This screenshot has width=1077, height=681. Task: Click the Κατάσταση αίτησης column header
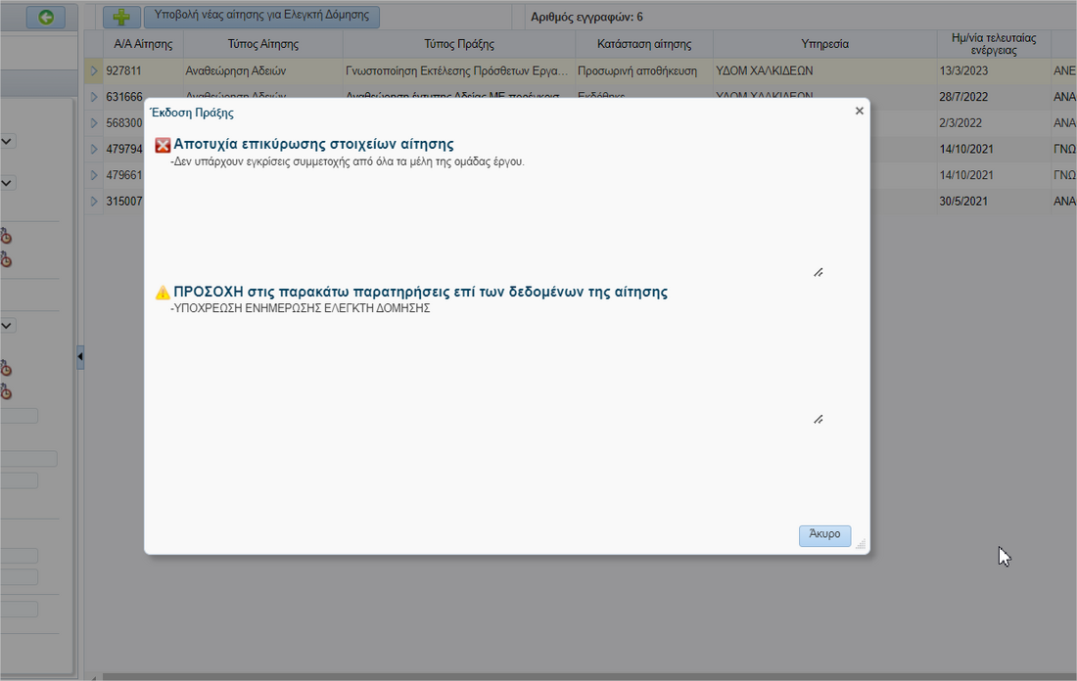pyautogui.click(x=644, y=44)
